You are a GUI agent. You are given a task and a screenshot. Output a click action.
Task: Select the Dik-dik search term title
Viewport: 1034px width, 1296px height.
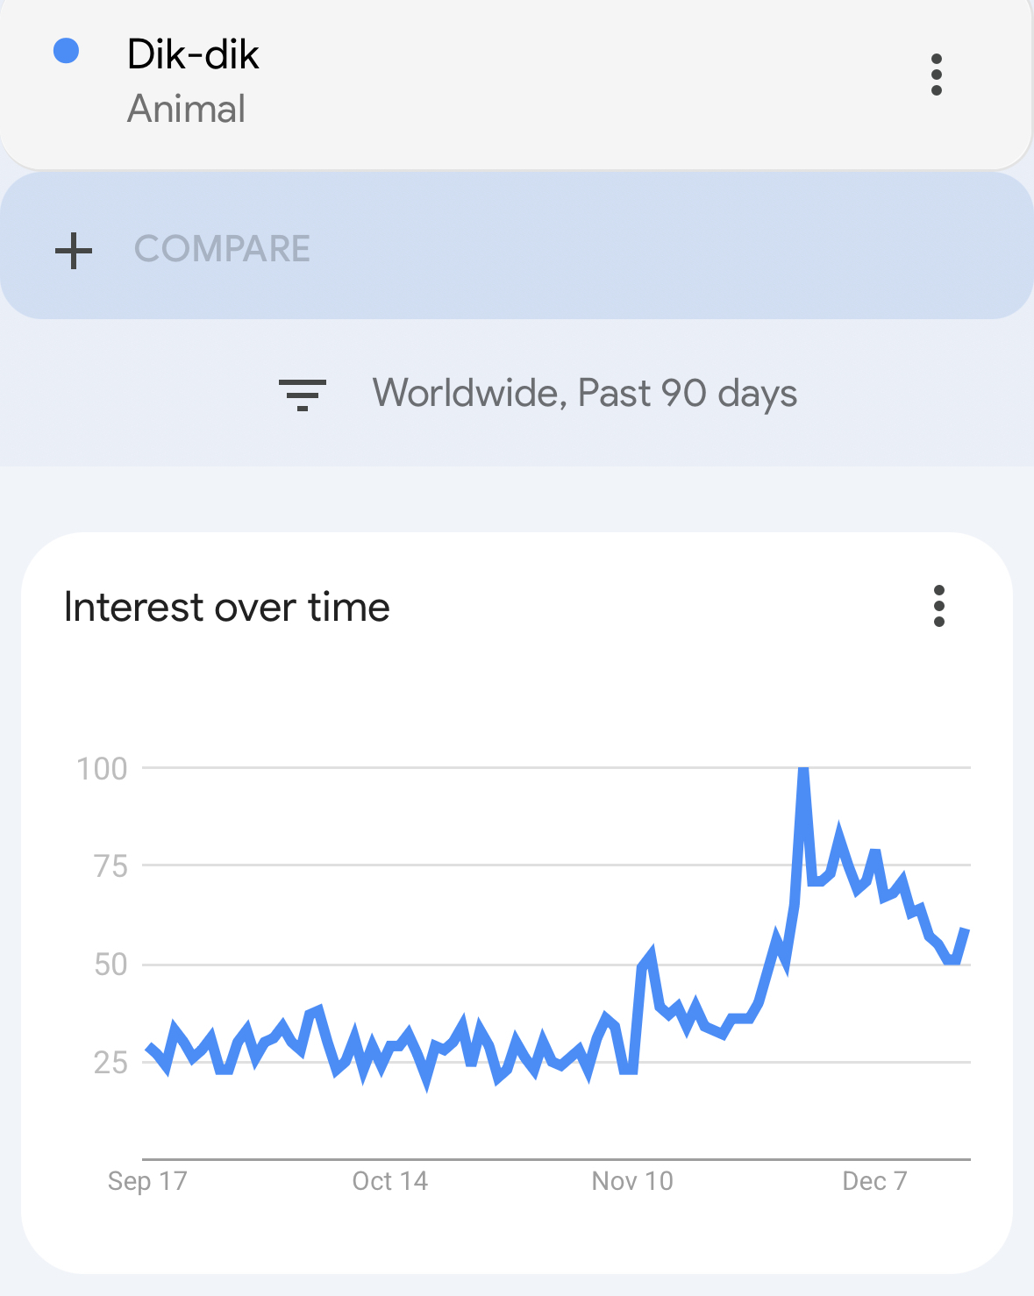(x=193, y=54)
